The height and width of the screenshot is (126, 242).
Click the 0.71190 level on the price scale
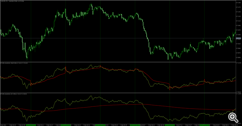pyautogui.click(x=238, y=3)
